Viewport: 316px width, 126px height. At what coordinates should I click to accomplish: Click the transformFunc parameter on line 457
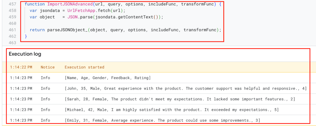[197, 4]
